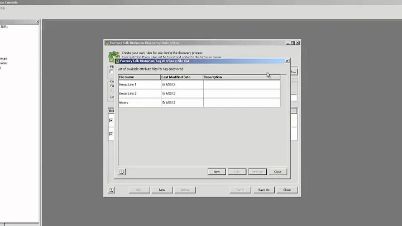Close the Discovery Rule Editor via title bar X
Screen dimensions: 402x226
(x=298, y=43)
